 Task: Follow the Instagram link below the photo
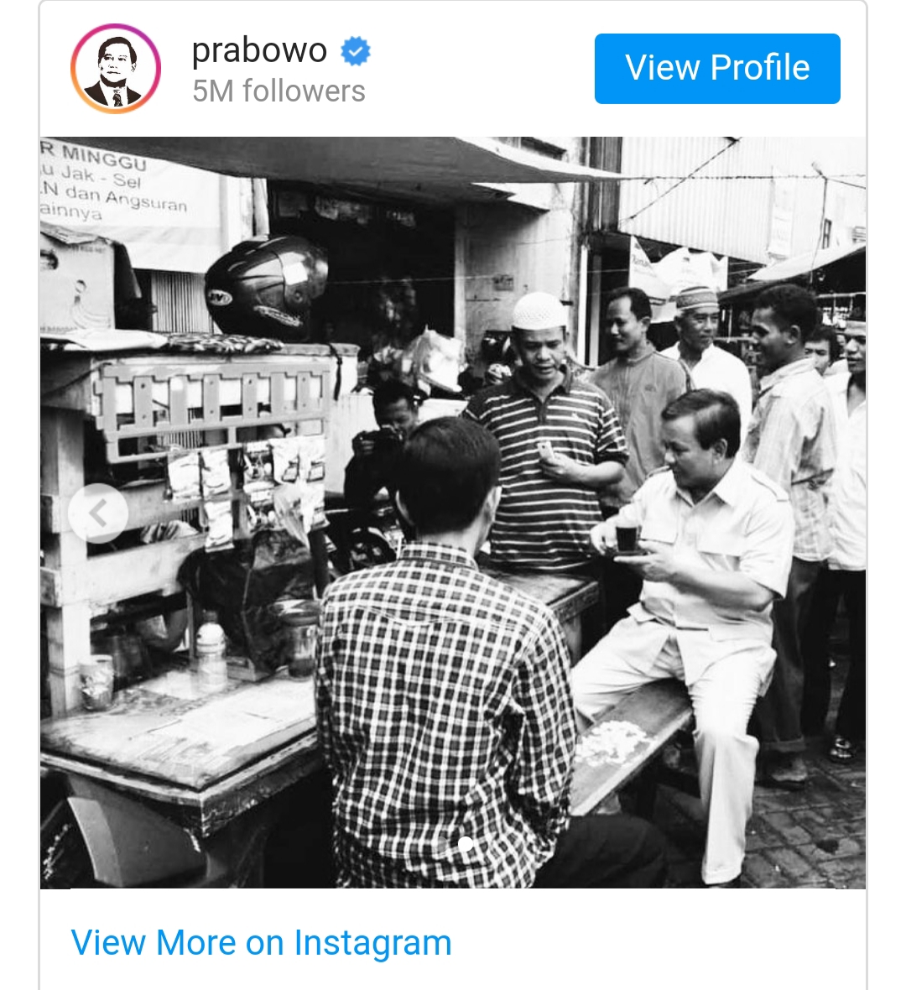[x=261, y=942]
